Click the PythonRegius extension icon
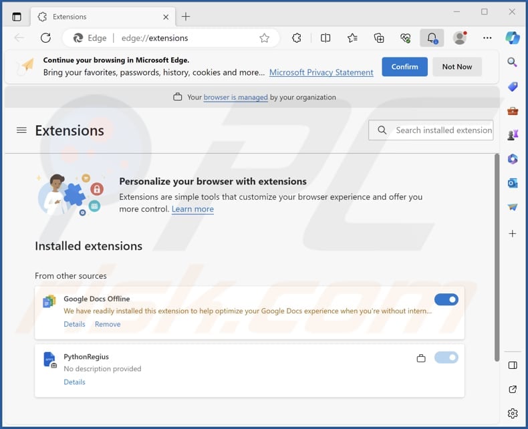Viewport: 528px width, 429px height. 50,360
